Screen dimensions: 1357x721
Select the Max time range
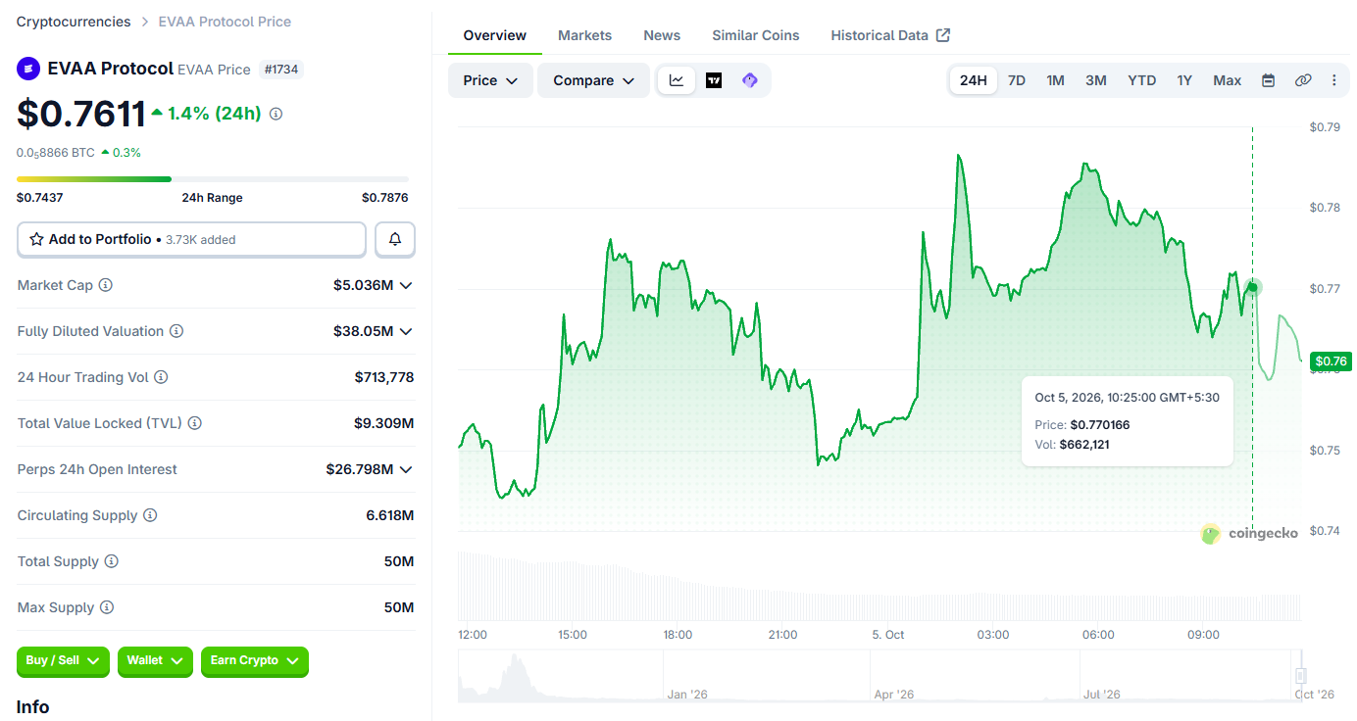1228,80
